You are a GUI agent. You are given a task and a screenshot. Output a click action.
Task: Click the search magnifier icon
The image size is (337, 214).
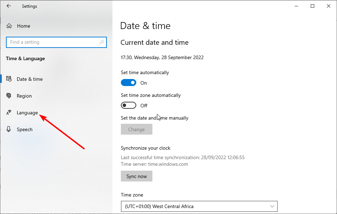point(102,42)
